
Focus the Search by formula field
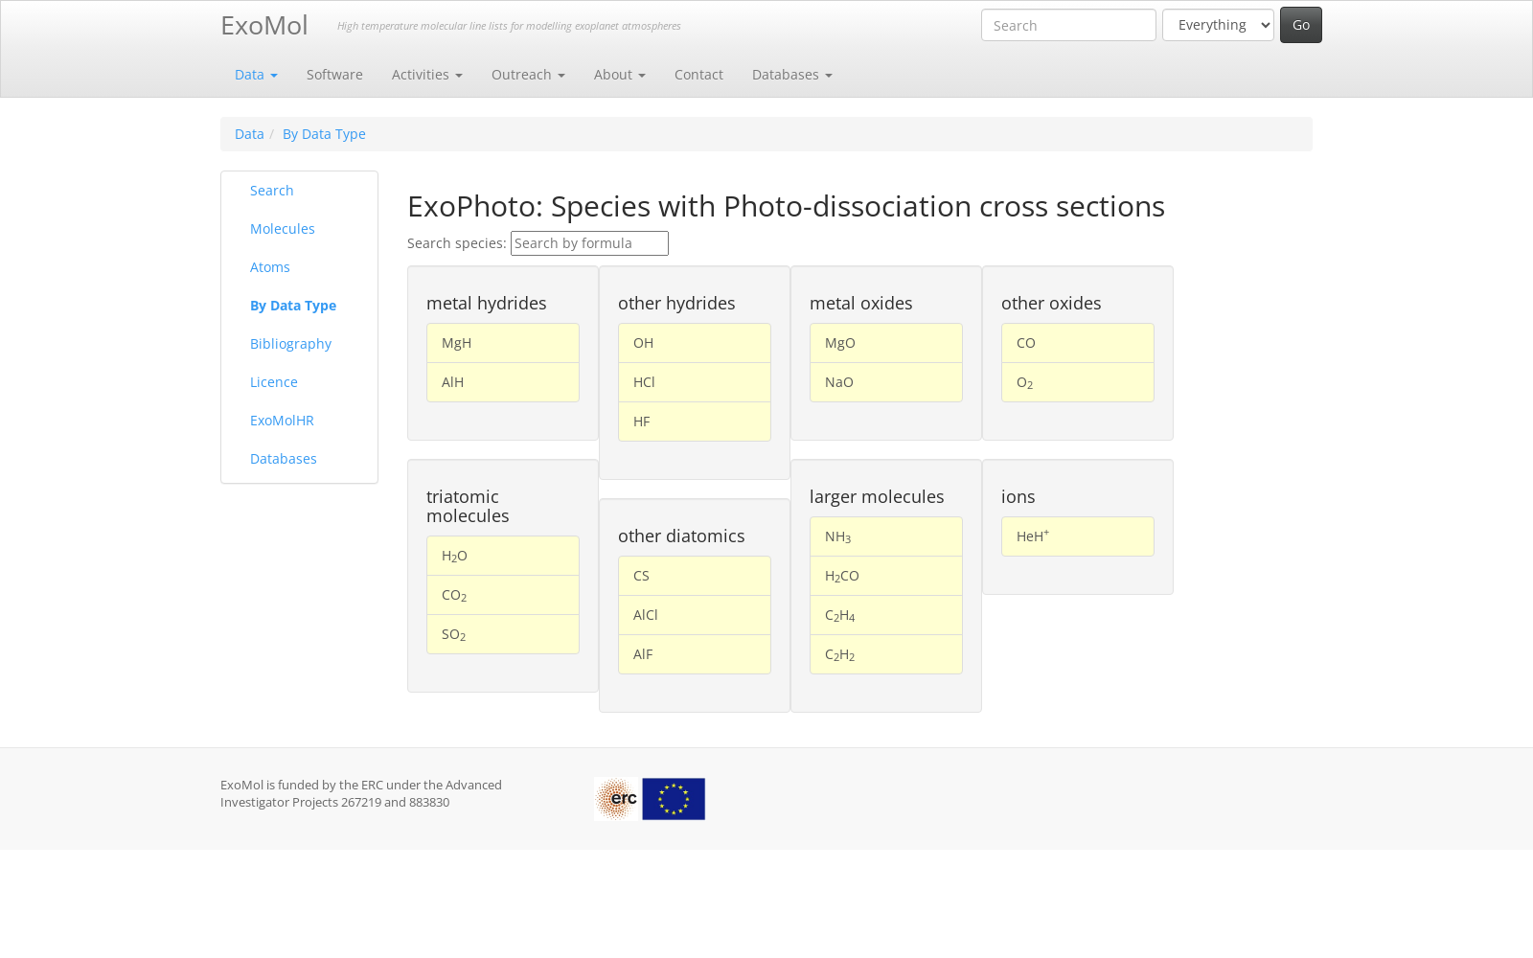coord(589,243)
